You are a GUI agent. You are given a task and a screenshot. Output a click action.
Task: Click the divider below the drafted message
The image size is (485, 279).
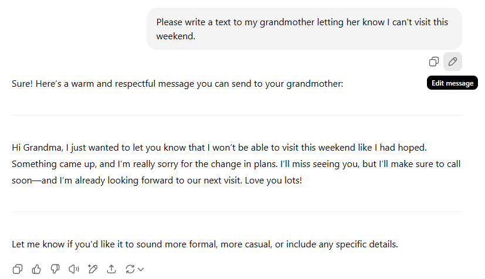[237, 212]
